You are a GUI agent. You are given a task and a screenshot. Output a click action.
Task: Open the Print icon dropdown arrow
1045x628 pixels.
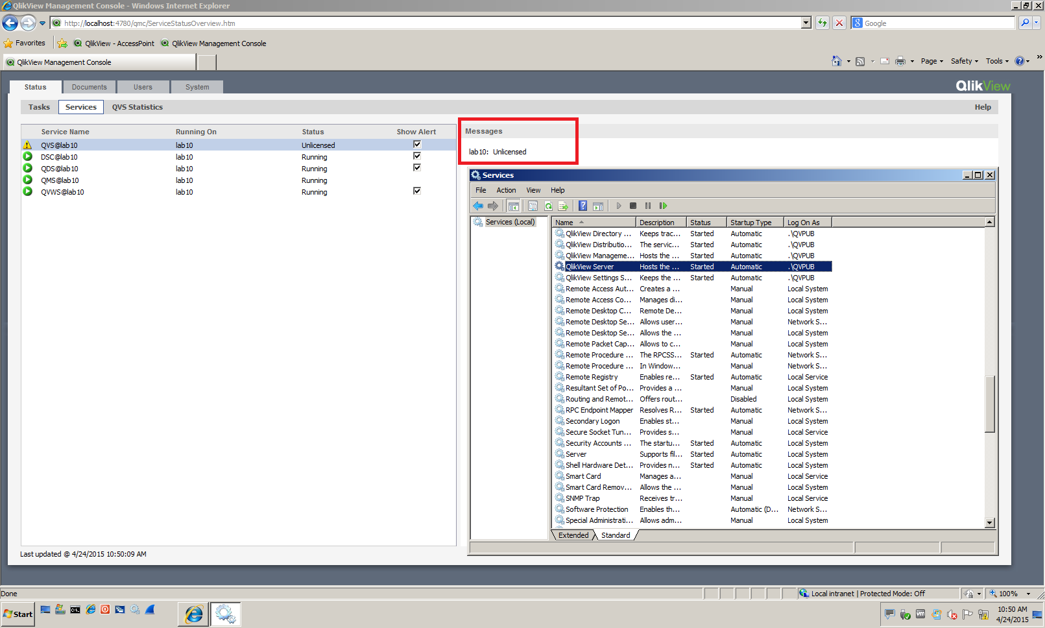pyautogui.click(x=912, y=62)
